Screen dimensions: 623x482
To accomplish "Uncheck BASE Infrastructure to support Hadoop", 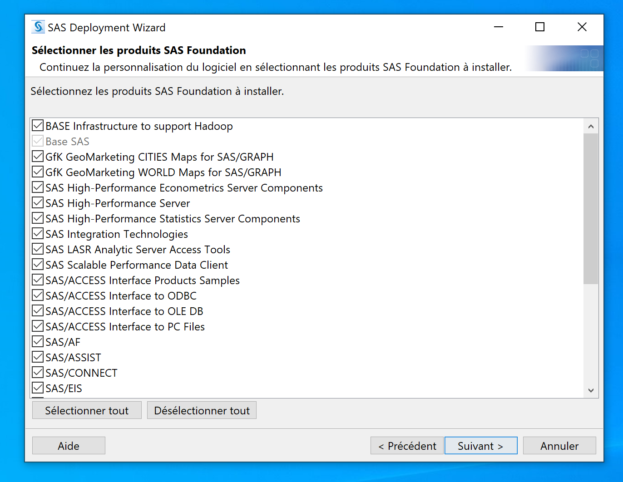I will (x=38, y=126).
